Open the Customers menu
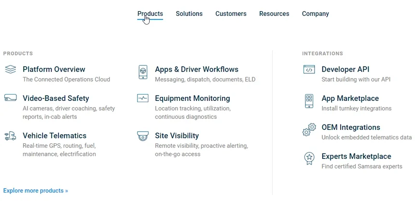This screenshot has width=415, height=222. [x=231, y=14]
